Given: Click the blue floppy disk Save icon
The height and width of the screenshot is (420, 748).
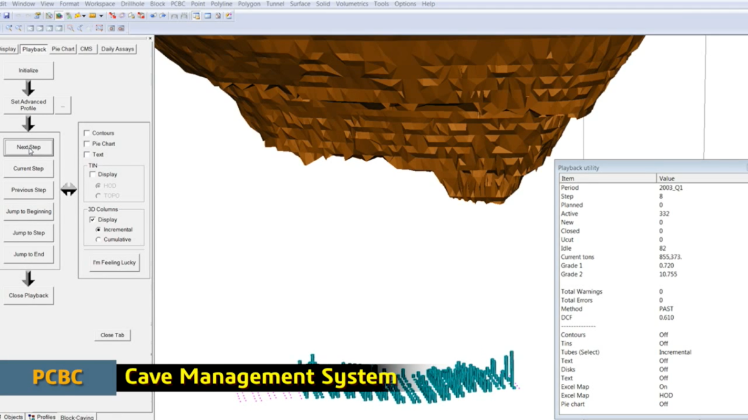Looking at the screenshot, I should click(6, 16).
